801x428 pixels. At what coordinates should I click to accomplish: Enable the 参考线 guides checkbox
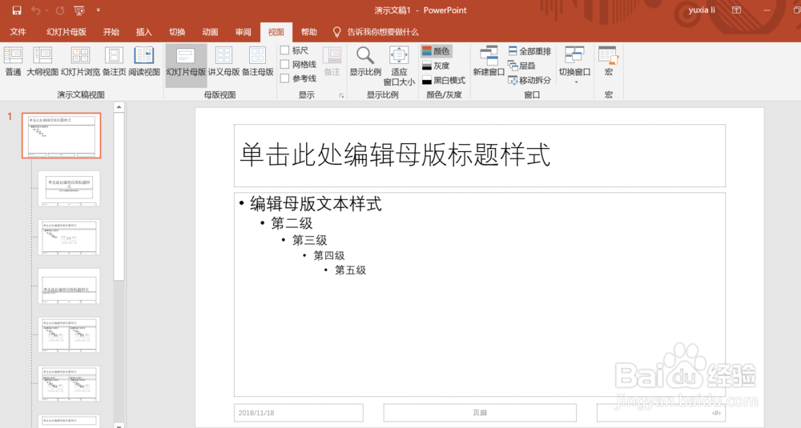pos(285,78)
